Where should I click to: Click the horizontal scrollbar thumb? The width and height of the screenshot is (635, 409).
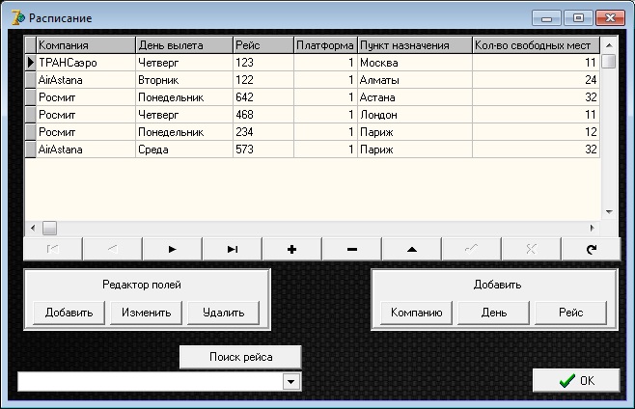[x=49, y=228]
